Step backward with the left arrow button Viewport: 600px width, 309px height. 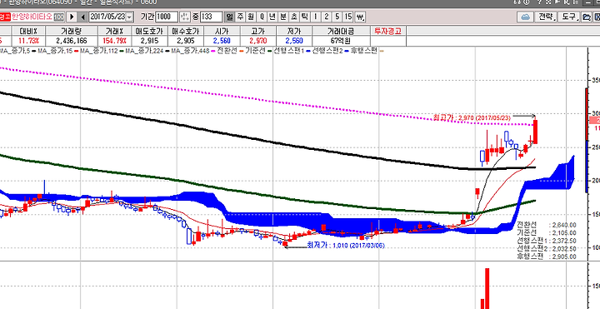[x=82, y=17]
